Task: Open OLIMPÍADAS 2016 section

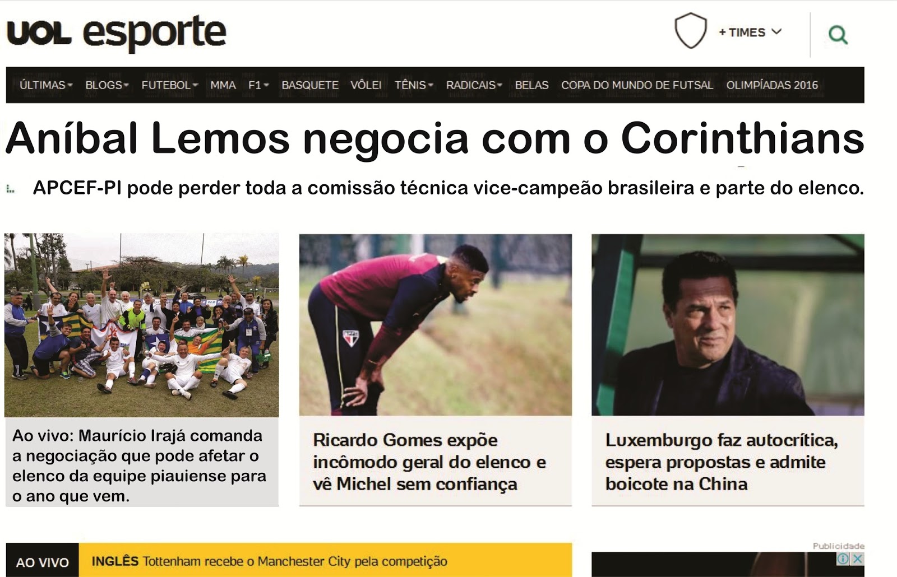Action: coord(772,85)
